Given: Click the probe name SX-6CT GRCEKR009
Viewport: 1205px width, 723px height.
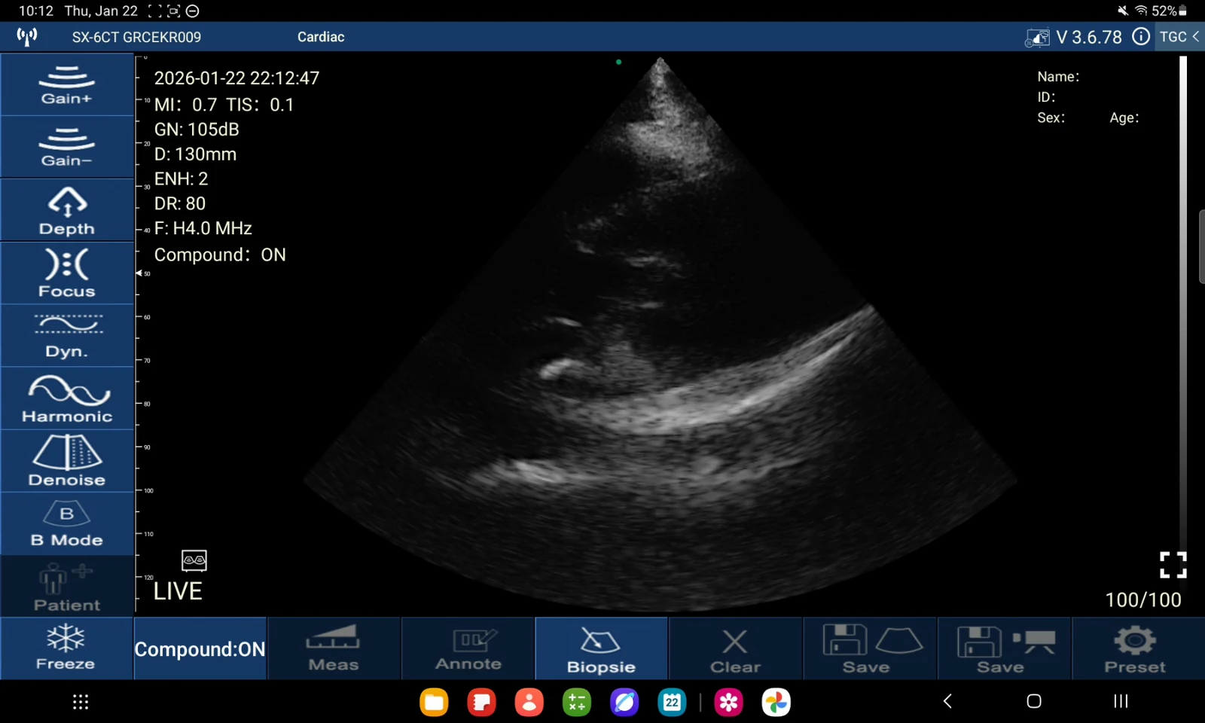Looking at the screenshot, I should [136, 37].
